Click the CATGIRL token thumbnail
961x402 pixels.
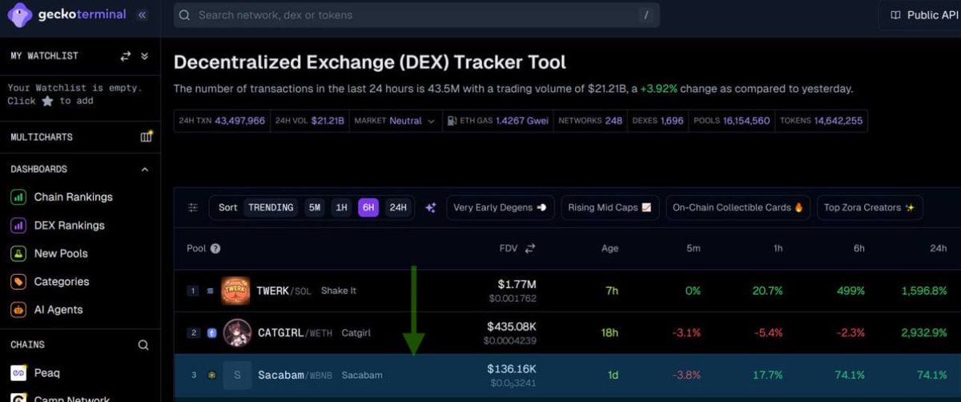238,333
